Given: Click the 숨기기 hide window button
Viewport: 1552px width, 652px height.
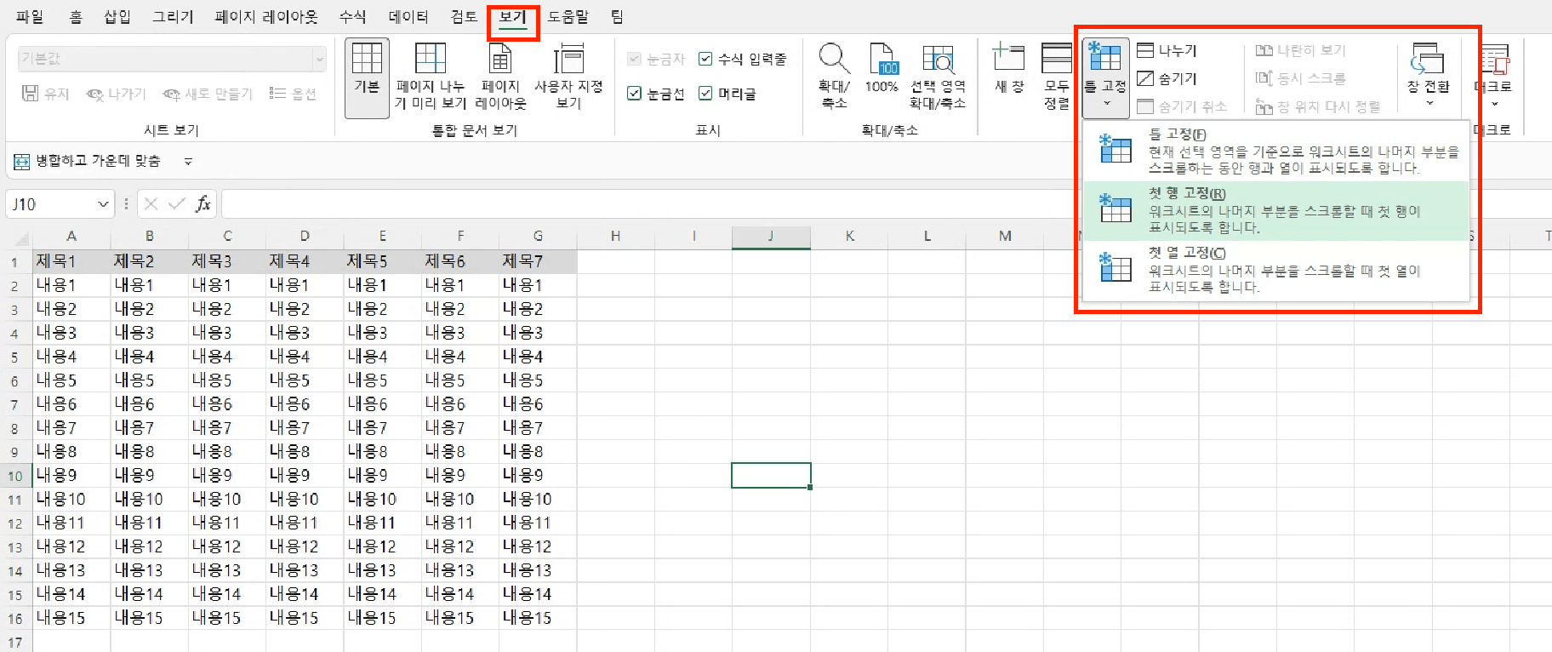Looking at the screenshot, I should tap(1167, 78).
